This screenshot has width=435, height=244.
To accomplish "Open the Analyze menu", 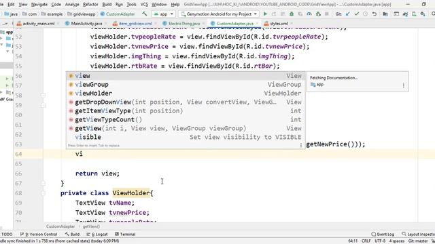I will point(72,5).
